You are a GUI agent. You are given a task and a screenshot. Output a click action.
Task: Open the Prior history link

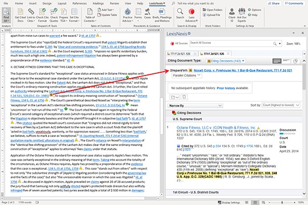tap(226, 88)
